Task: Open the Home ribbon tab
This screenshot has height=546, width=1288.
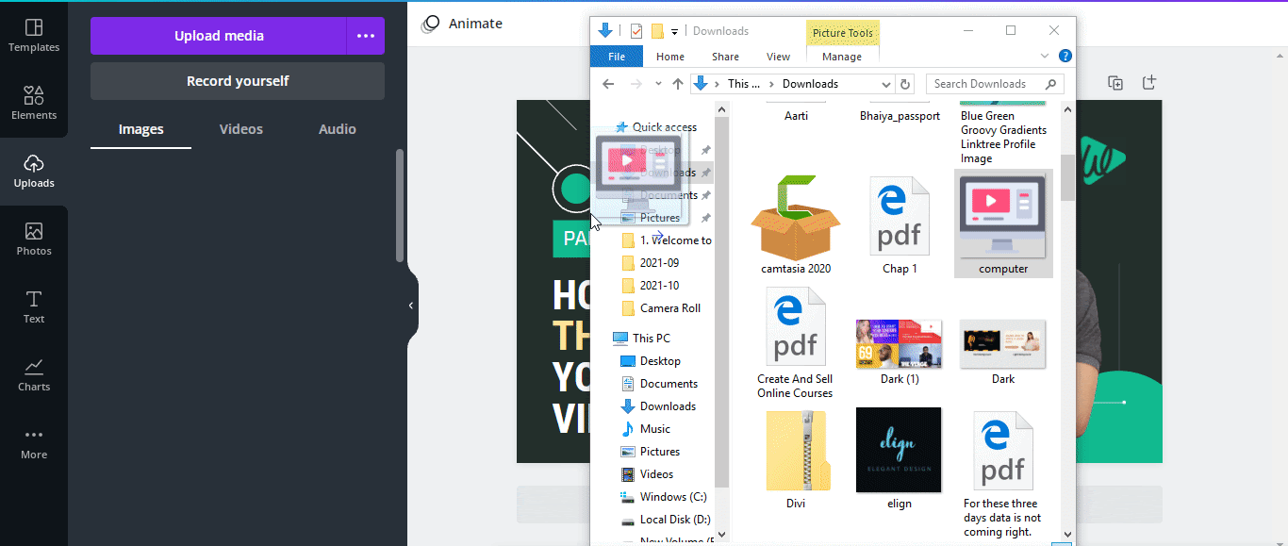Action: click(670, 57)
